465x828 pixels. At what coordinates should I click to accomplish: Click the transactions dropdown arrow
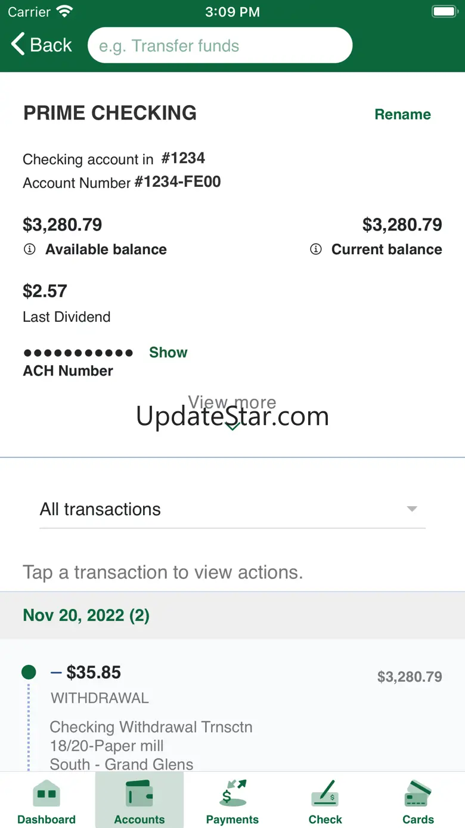(x=411, y=509)
